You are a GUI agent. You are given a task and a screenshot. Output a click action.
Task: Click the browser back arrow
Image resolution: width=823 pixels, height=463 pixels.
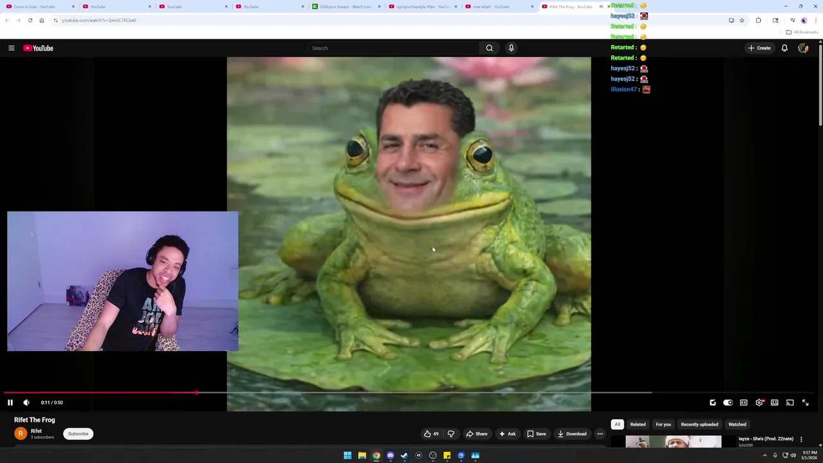tap(7, 20)
